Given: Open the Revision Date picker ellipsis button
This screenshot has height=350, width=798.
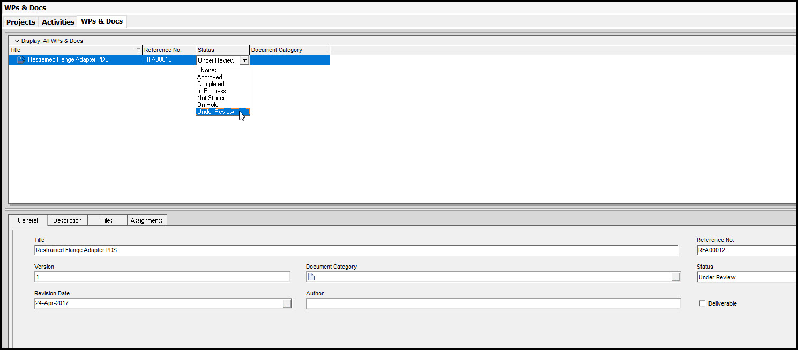Looking at the screenshot, I should [x=287, y=303].
